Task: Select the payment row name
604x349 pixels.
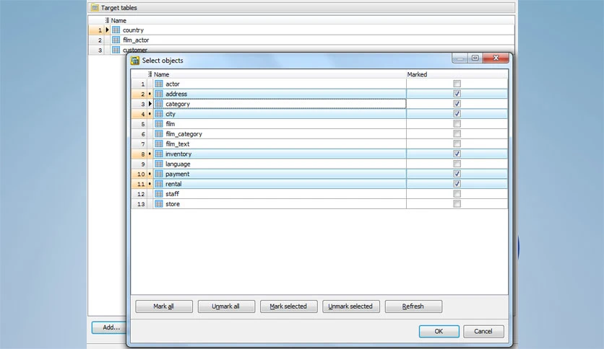Action: coord(177,174)
